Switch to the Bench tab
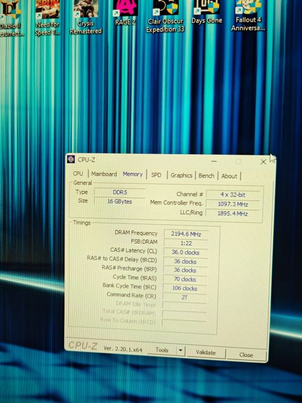This screenshot has height=403, width=302. 206,176
